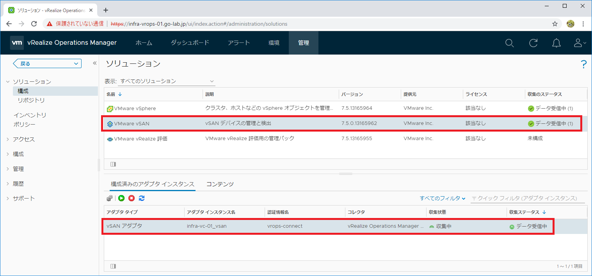Image resolution: width=592 pixels, height=276 pixels.
Task: Open the help question mark icon
Action: (584, 64)
